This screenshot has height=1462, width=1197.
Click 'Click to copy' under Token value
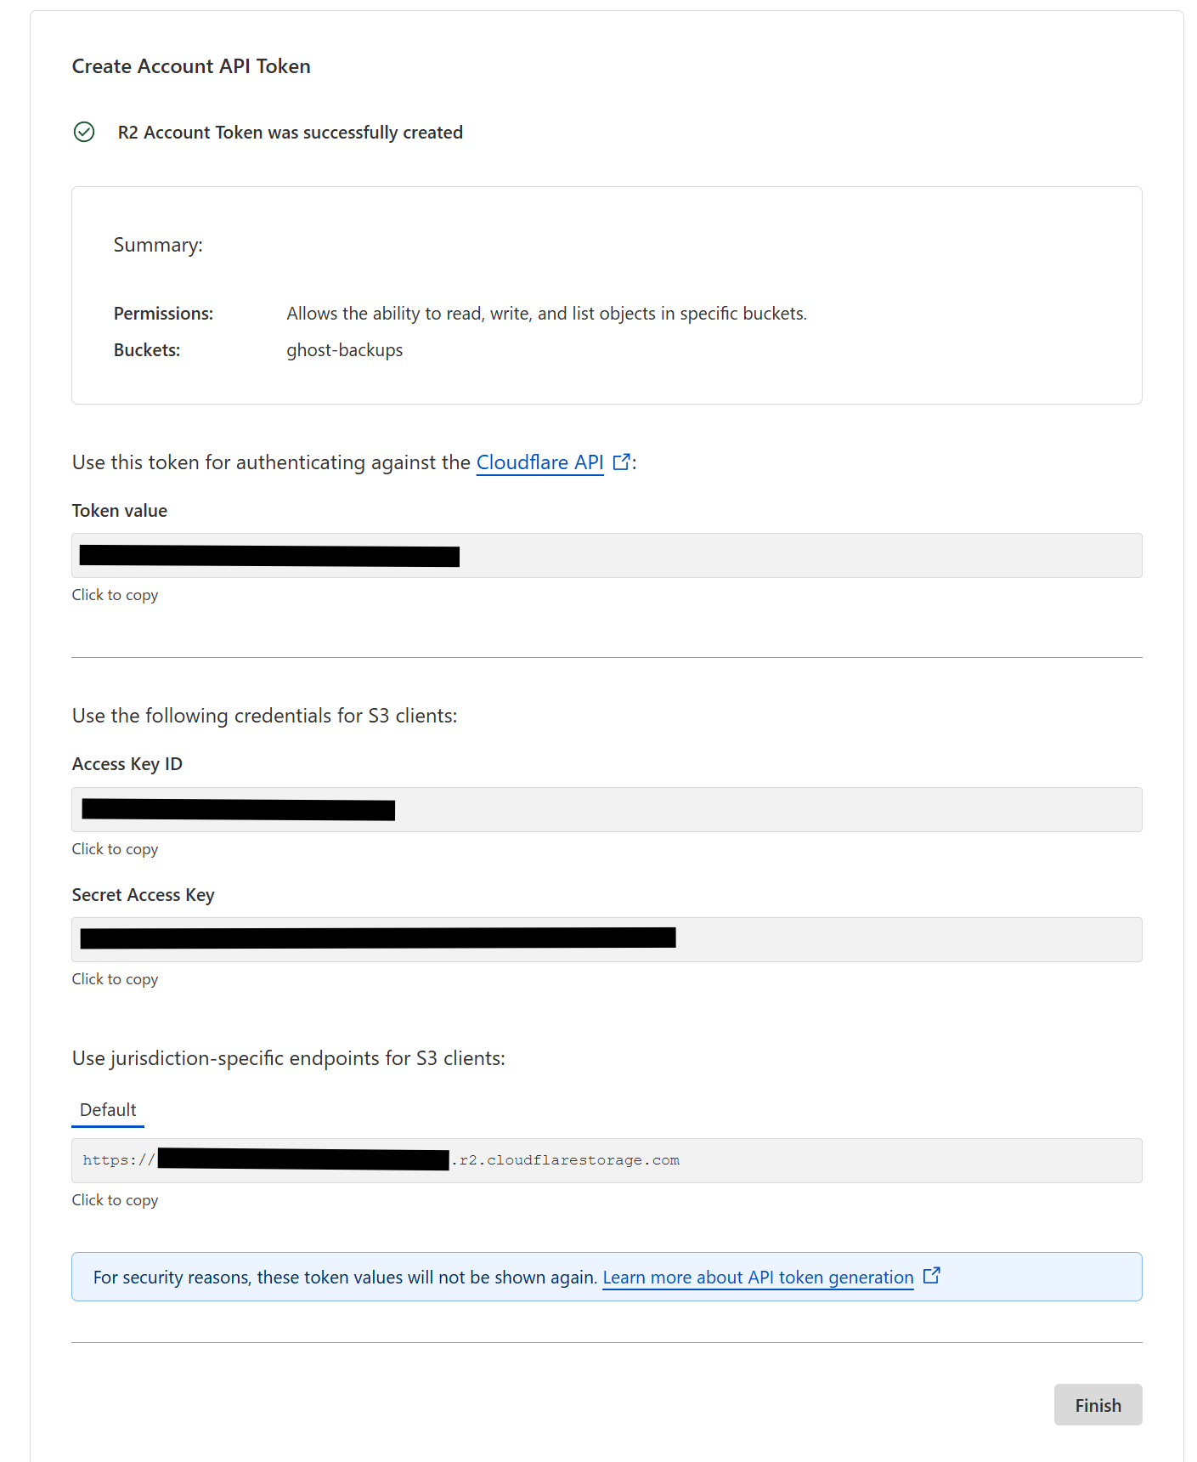click(115, 595)
